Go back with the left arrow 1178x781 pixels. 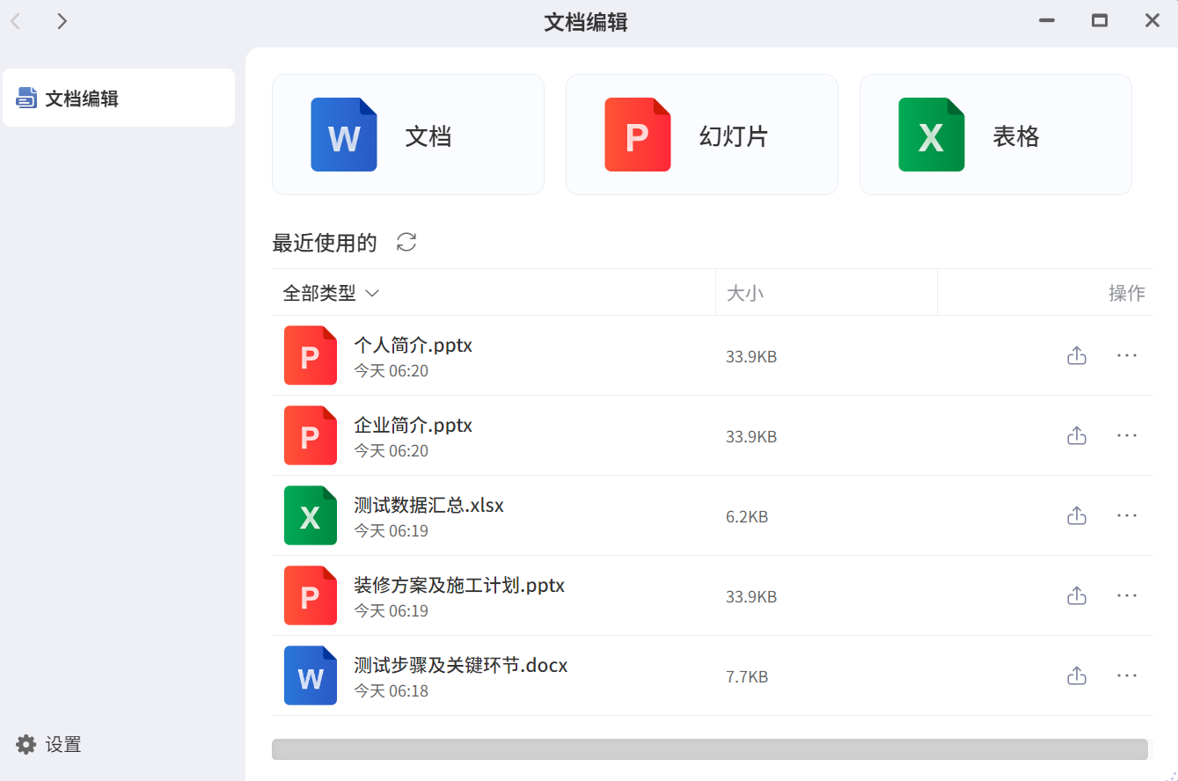coord(16,21)
